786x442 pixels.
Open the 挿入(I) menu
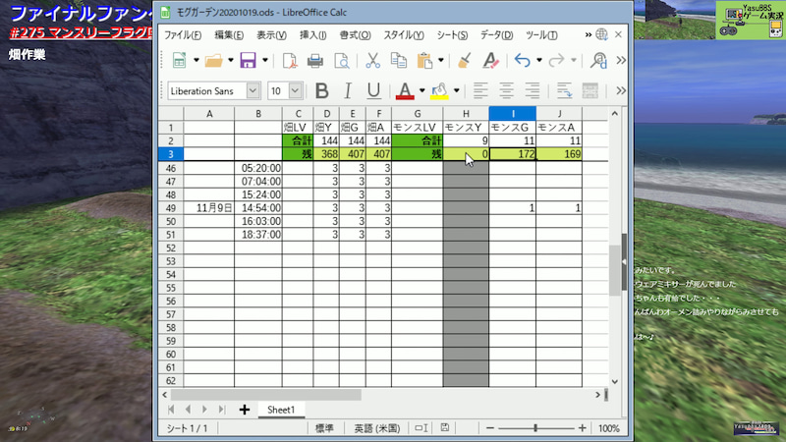pos(312,35)
